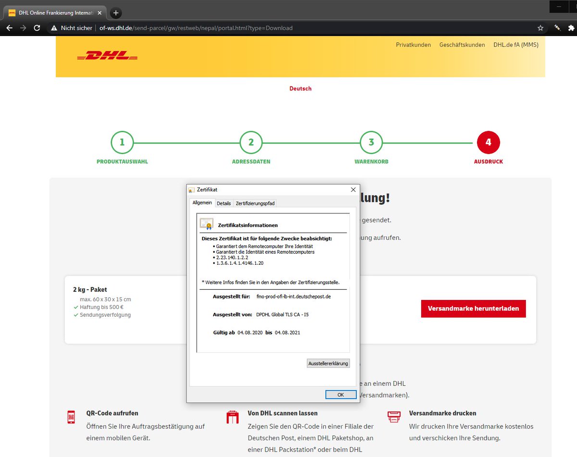Click the extension icon beside the bookmark star
This screenshot has height=457, width=577.
coord(557,28)
